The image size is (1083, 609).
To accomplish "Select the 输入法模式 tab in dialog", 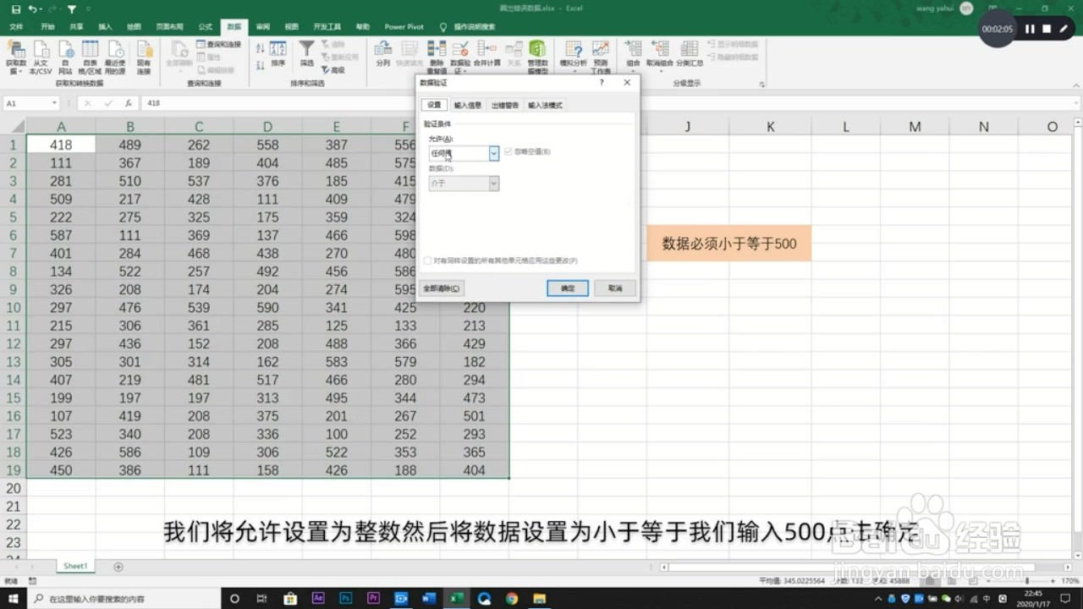I will 545,105.
